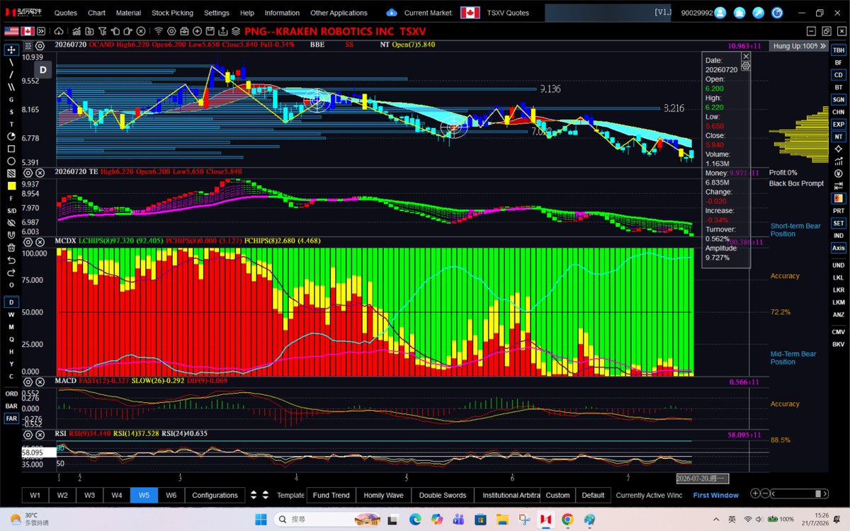The width and height of the screenshot is (850, 531).
Task: Expand the circle icon in RSI panel header
Action: (28, 434)
